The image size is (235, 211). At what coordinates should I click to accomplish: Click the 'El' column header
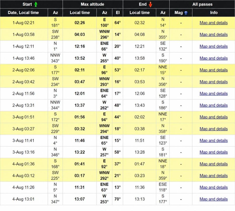point(118,13)
